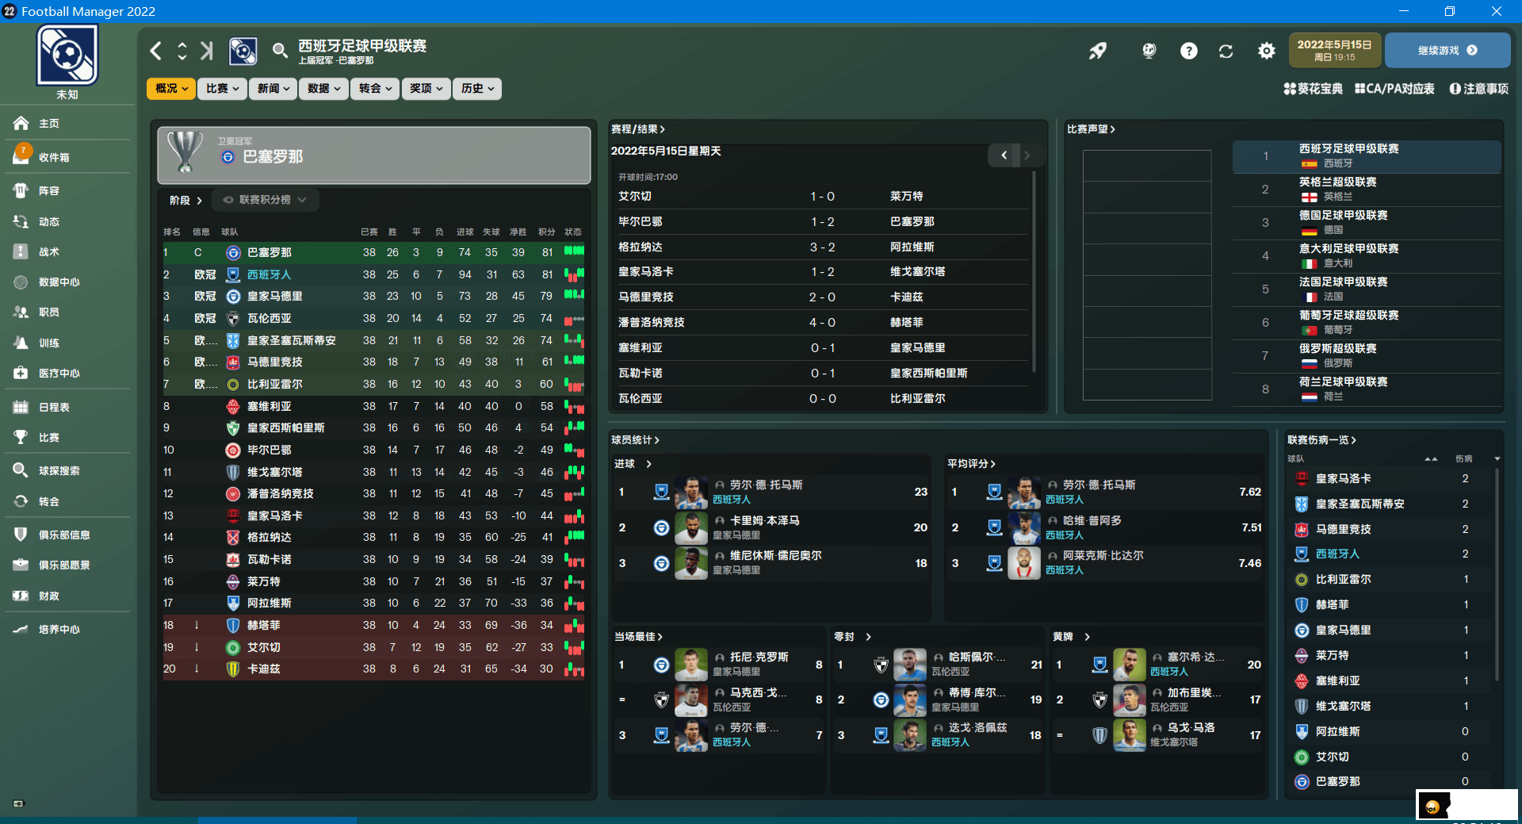This screenshot has height=824, width=1522.
Task: Open the 财政 finances sidebar icon
Action: click(21, 596)
